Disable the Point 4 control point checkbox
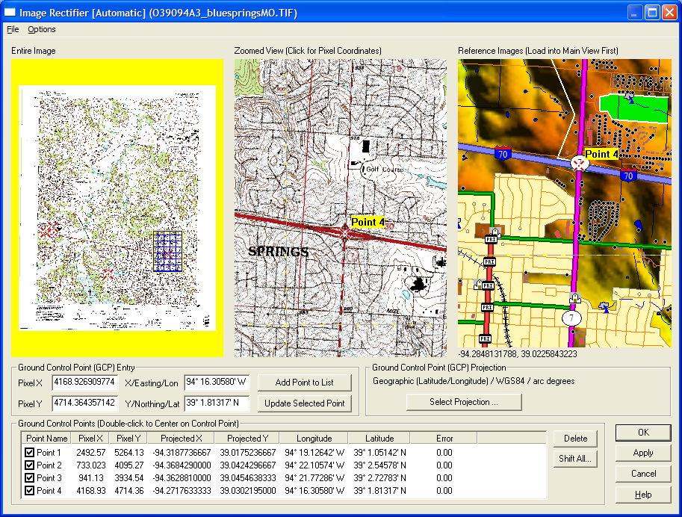Screen dimensions: 682x517 point(30,491)
